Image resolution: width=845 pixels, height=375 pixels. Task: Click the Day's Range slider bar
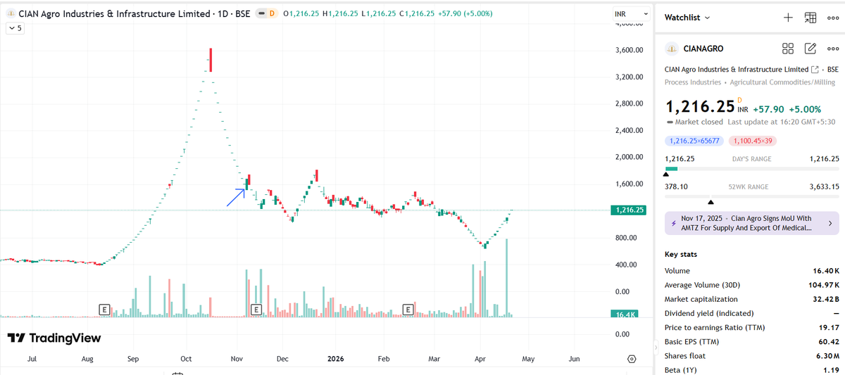[752, 169]
